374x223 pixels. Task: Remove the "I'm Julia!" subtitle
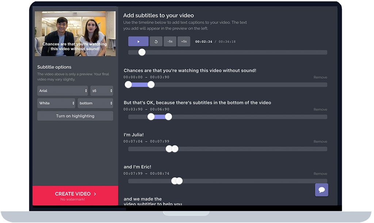(320, 142)
